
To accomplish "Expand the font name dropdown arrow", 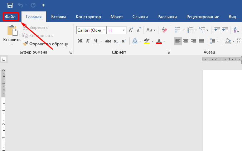I will 104,30.
